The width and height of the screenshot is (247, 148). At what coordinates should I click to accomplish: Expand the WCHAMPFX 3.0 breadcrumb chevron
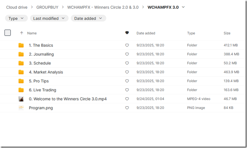coord(183,7)
